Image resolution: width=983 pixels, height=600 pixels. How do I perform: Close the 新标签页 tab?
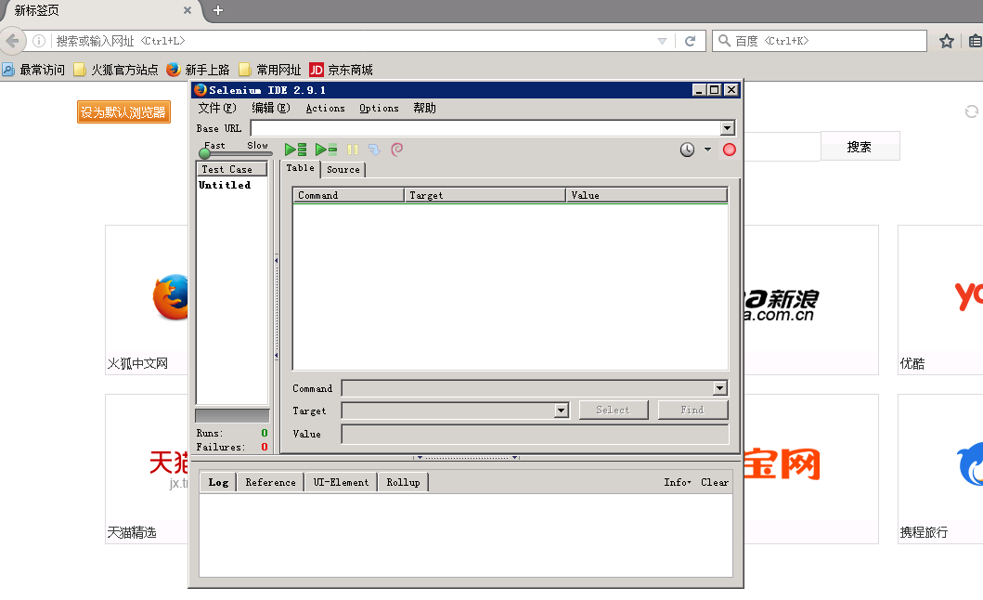187,10
